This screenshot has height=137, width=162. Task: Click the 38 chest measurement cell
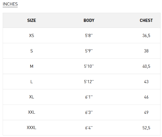point(146,51)
